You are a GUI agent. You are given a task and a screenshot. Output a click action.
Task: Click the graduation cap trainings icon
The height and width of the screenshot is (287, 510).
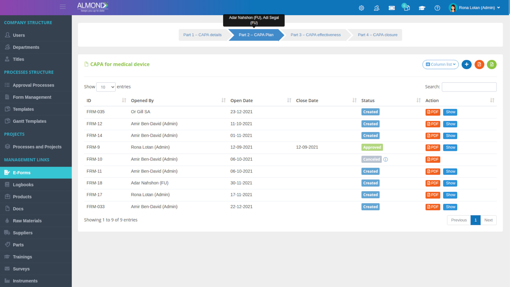coord(422,8)
